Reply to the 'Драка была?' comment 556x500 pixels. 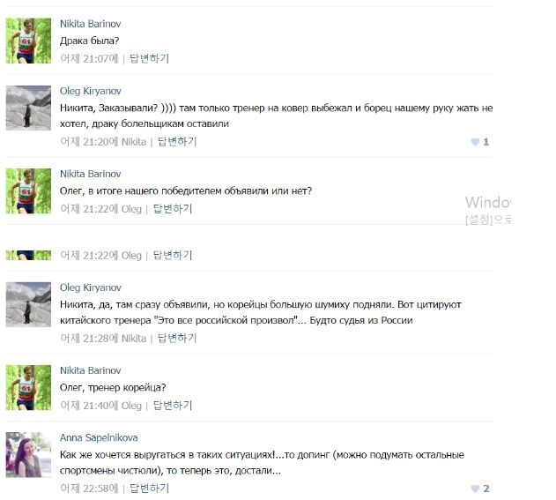coord(149,58)
